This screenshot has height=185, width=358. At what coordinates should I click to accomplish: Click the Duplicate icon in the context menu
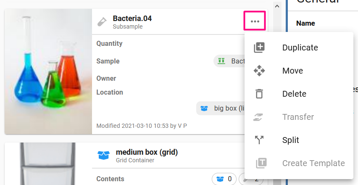(259, 48)
